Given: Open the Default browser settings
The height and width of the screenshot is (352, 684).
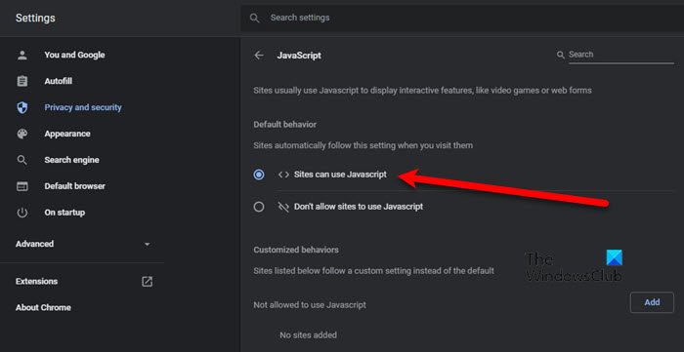Looking at the screenshot, I should [74, 186].
